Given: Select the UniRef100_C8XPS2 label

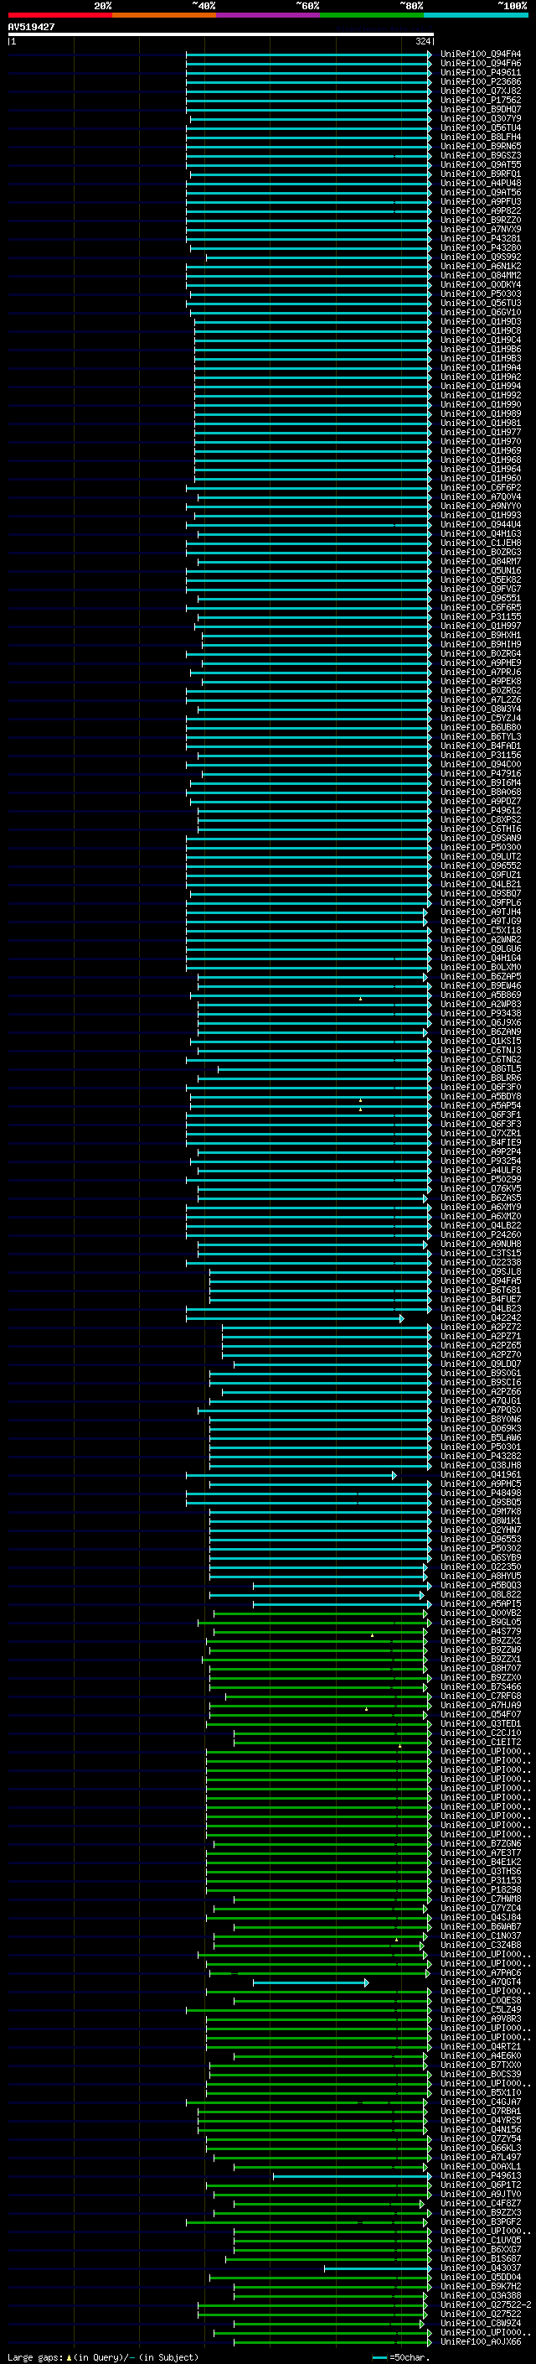Looking at the screenshot, I should (481, 819).
